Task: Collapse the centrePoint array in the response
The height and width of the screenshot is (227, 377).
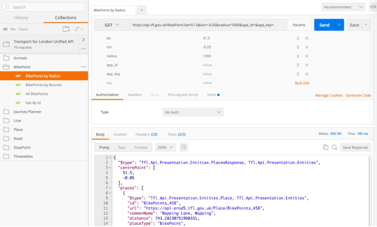Action: point(109,167)
